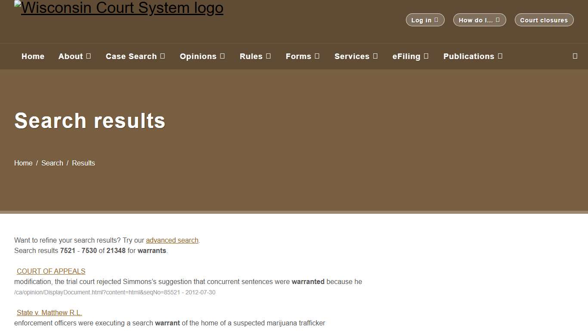Click Search in the breadcrumb trail
The height and width of the screenshot is (331, 588).
tap(52, 163)
